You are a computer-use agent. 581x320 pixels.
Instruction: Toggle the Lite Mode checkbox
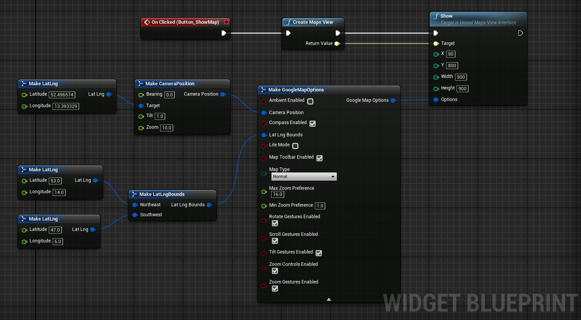tap(295, 146)
